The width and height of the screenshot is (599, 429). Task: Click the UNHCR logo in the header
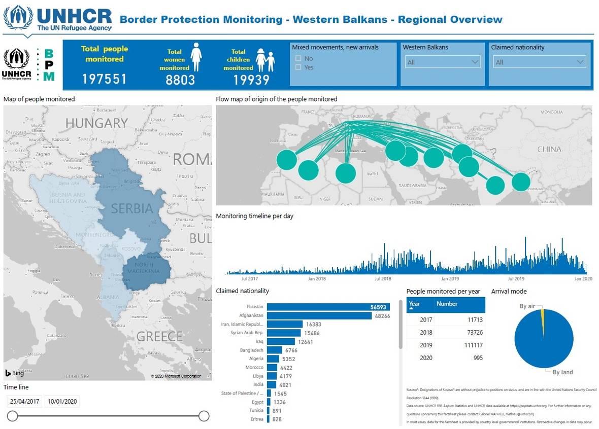click(57, 19)
